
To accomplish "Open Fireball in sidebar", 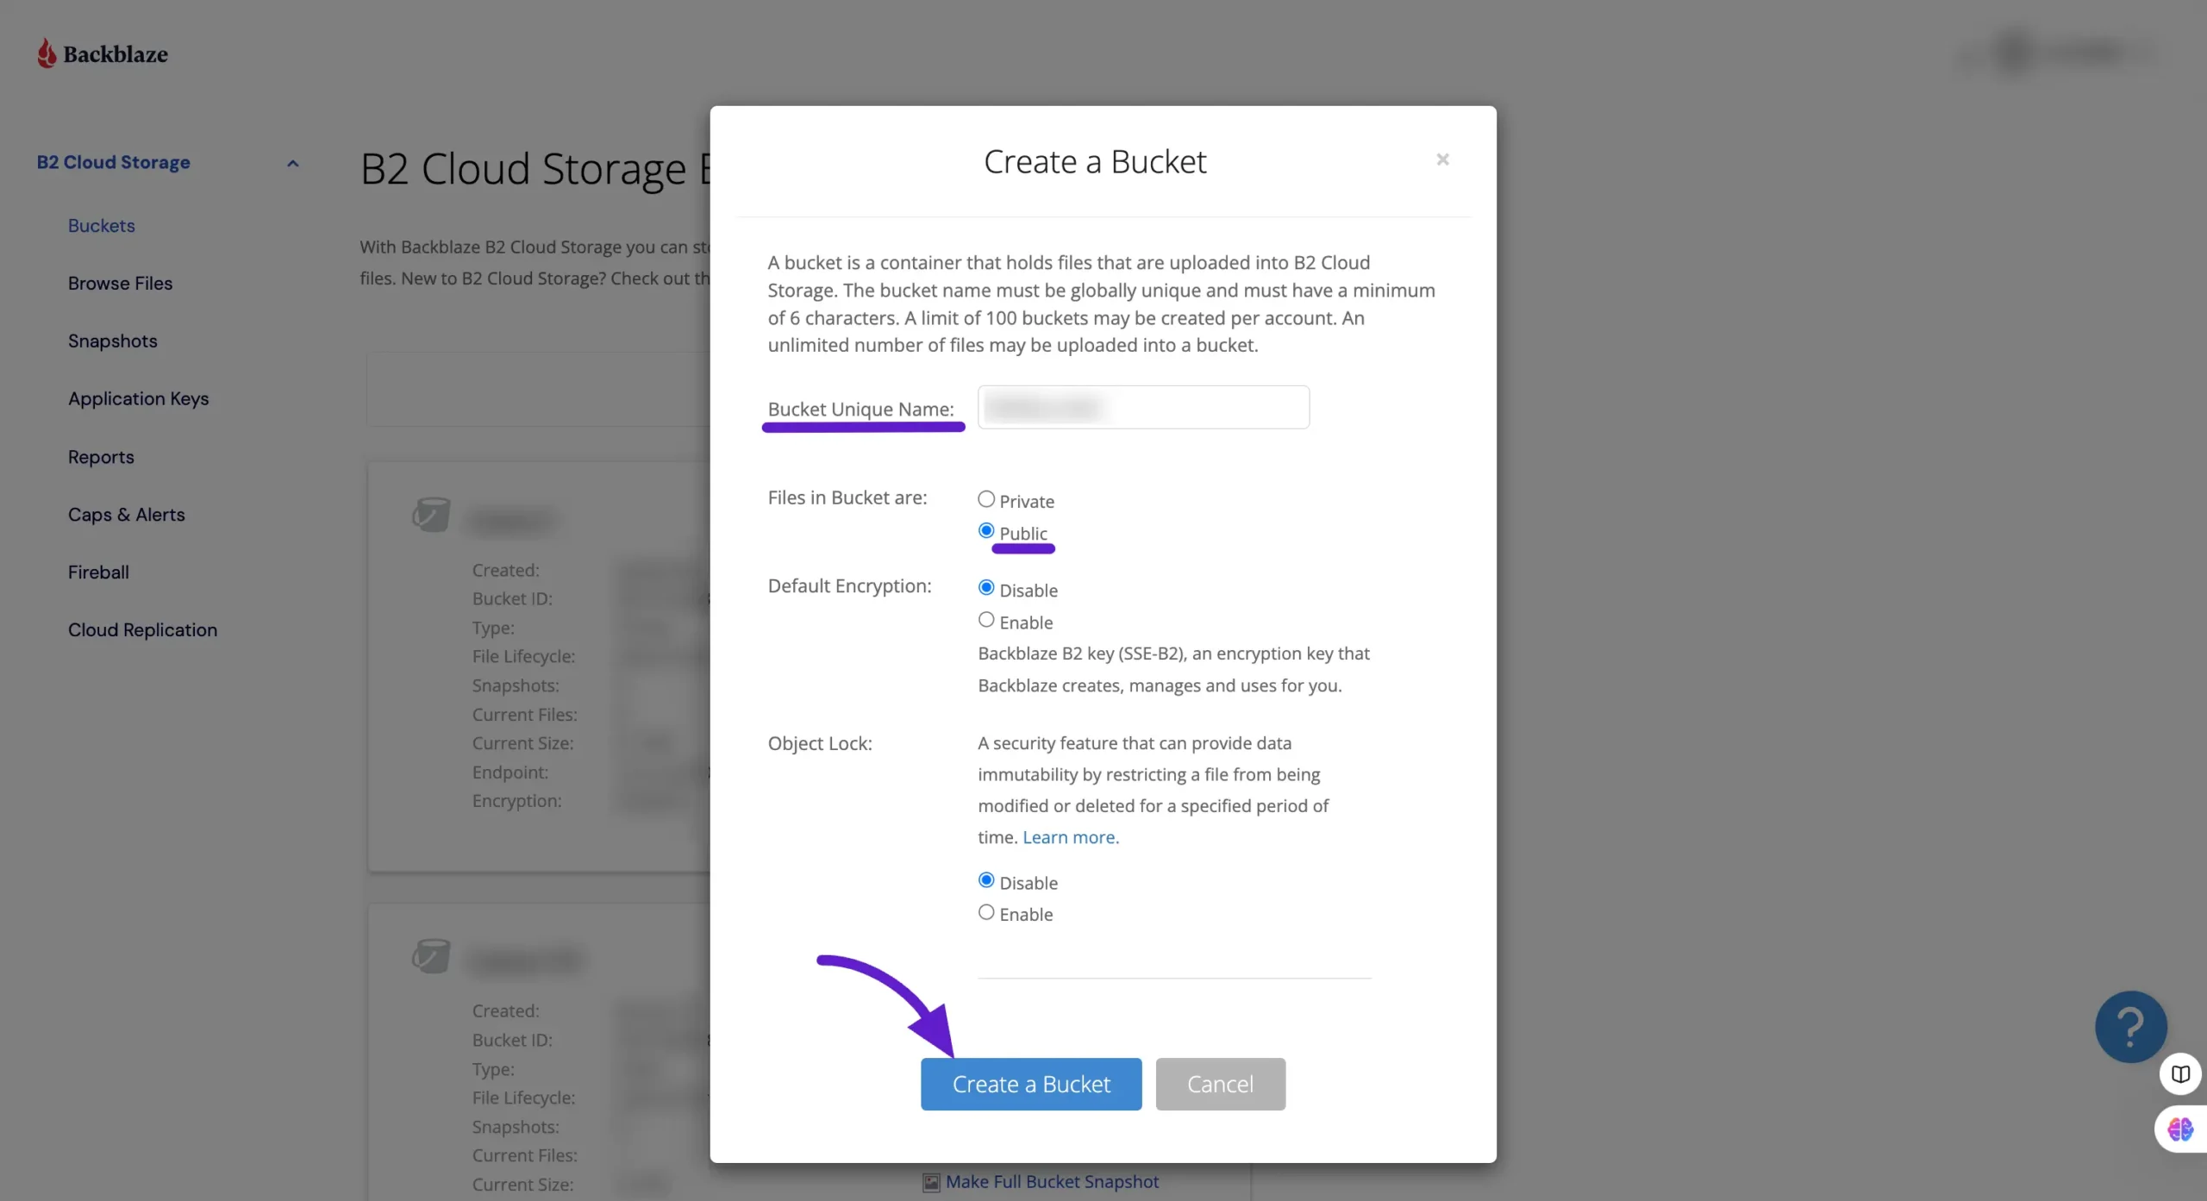I will (x=98, y=572).
